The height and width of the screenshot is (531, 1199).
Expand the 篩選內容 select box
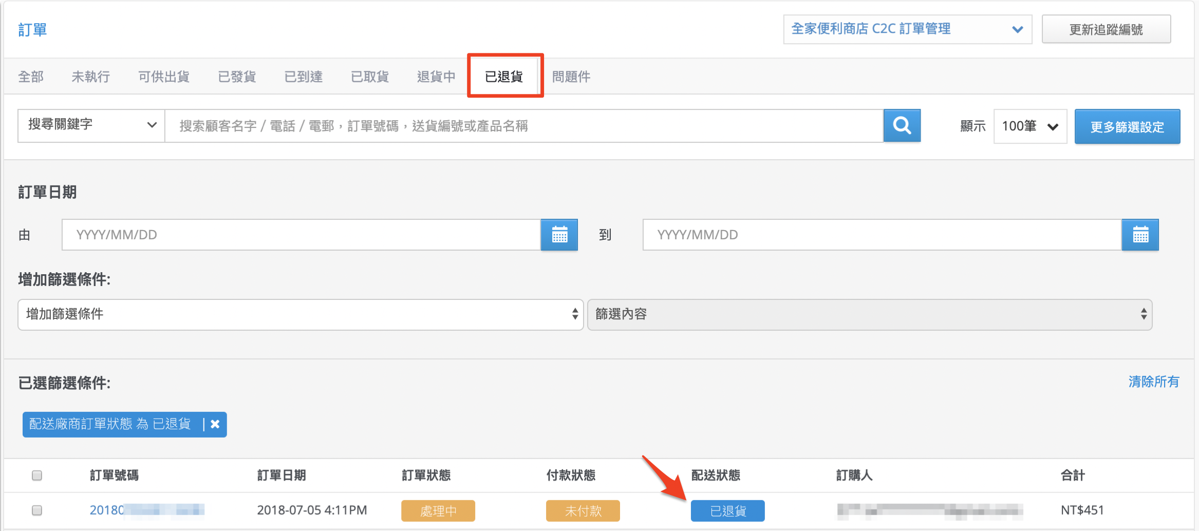coord(870,314)
